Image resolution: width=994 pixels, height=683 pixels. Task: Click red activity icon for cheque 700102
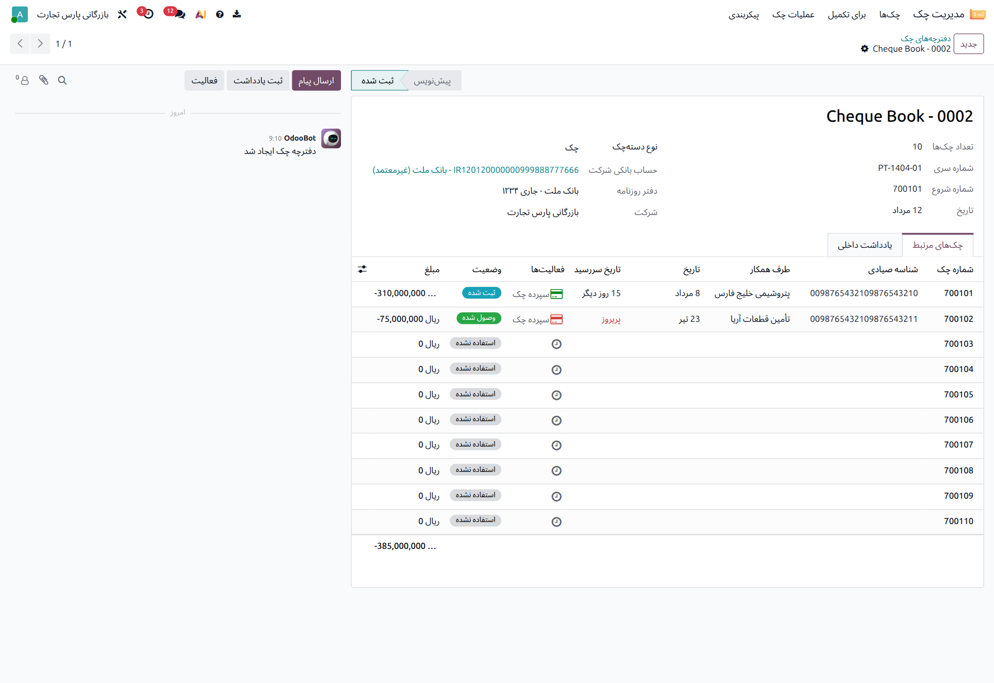tap(557, 319)
